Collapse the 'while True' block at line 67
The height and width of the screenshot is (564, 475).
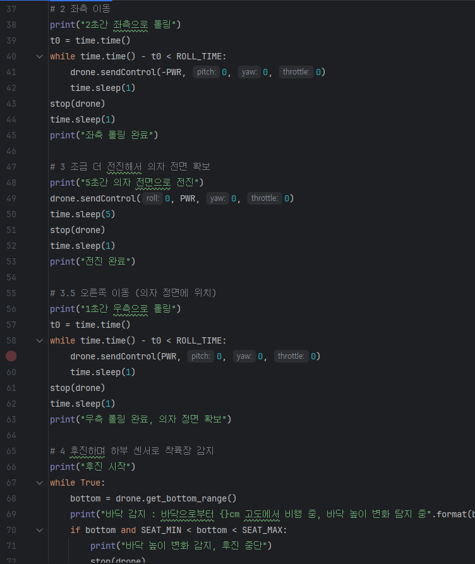click(40, 483)
